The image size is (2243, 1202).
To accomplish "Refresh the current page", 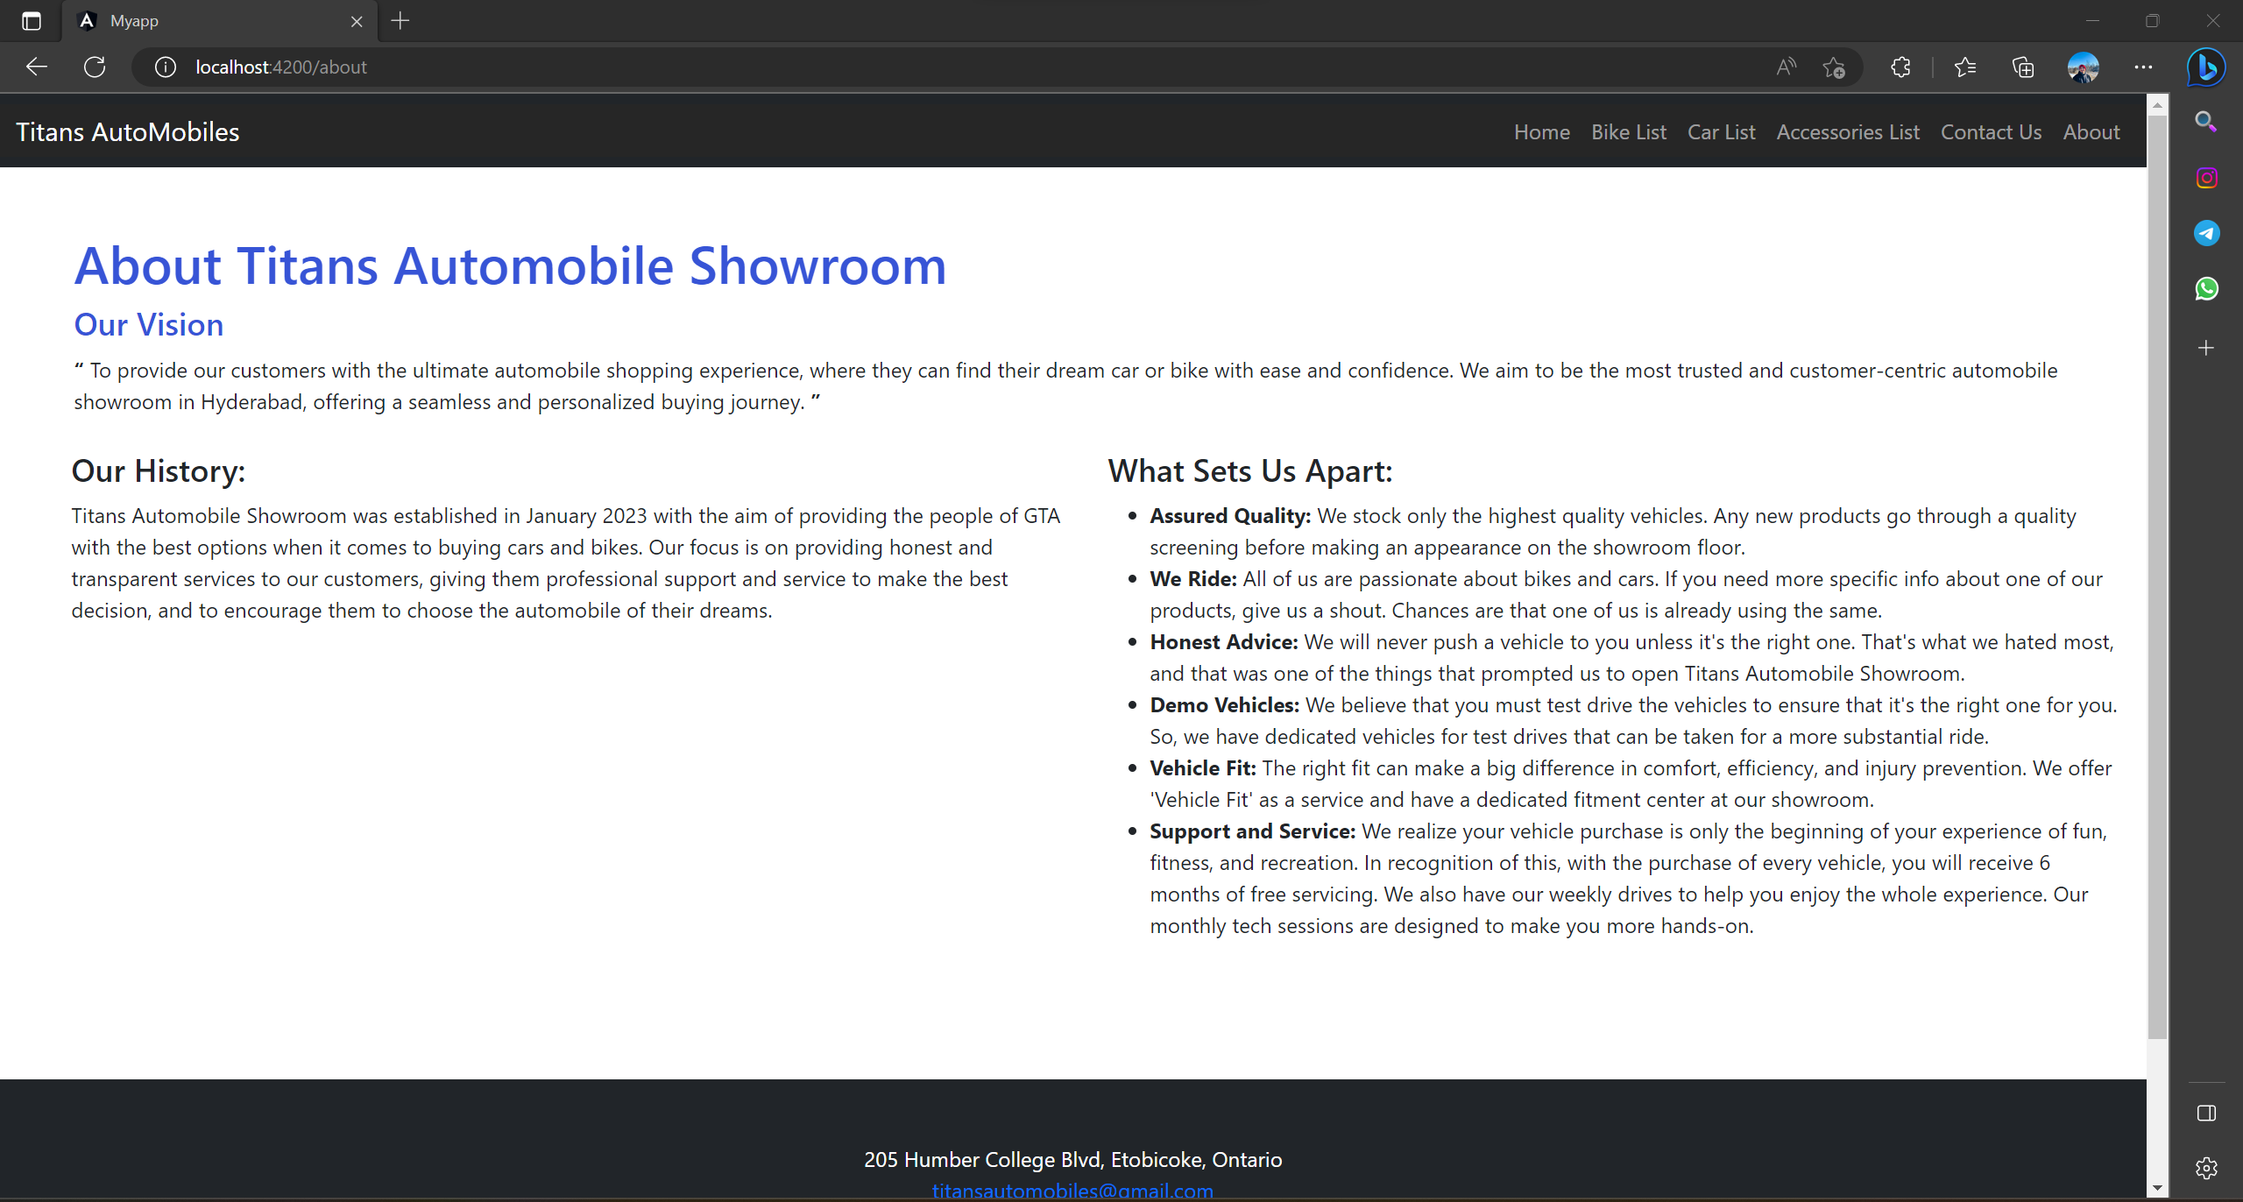I will pyautogui.click(x=95, y=67).
